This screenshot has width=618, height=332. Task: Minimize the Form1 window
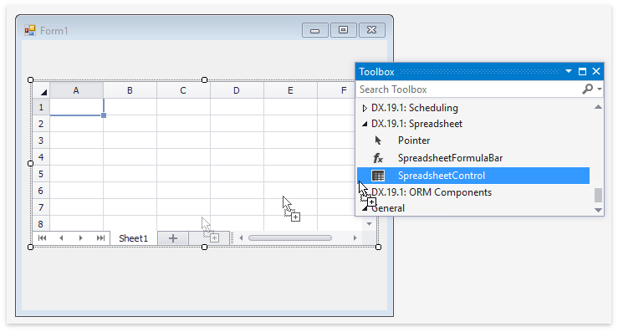click(315, 30)
